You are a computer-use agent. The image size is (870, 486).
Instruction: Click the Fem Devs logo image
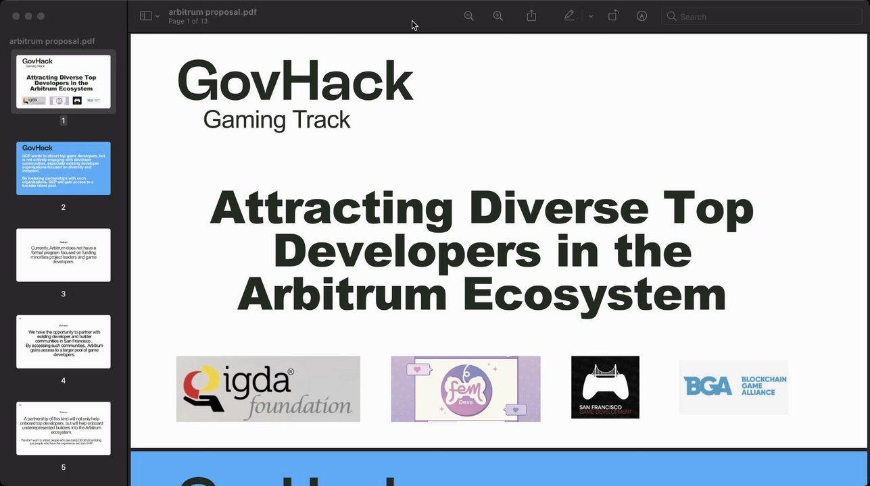tap(466, 389)
